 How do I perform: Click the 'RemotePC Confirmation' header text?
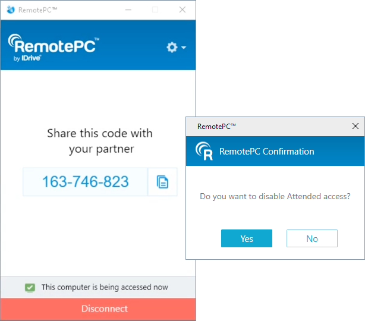pos(266,152)
